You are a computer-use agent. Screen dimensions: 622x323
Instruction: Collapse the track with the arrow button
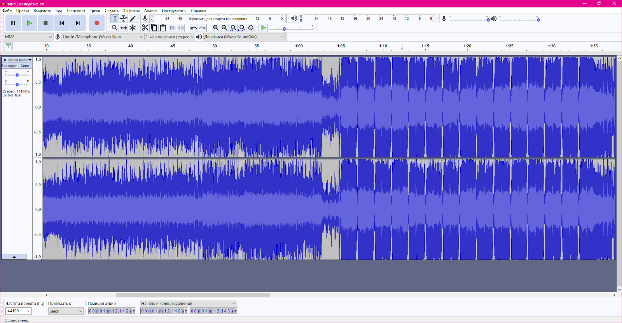[14, 257]
